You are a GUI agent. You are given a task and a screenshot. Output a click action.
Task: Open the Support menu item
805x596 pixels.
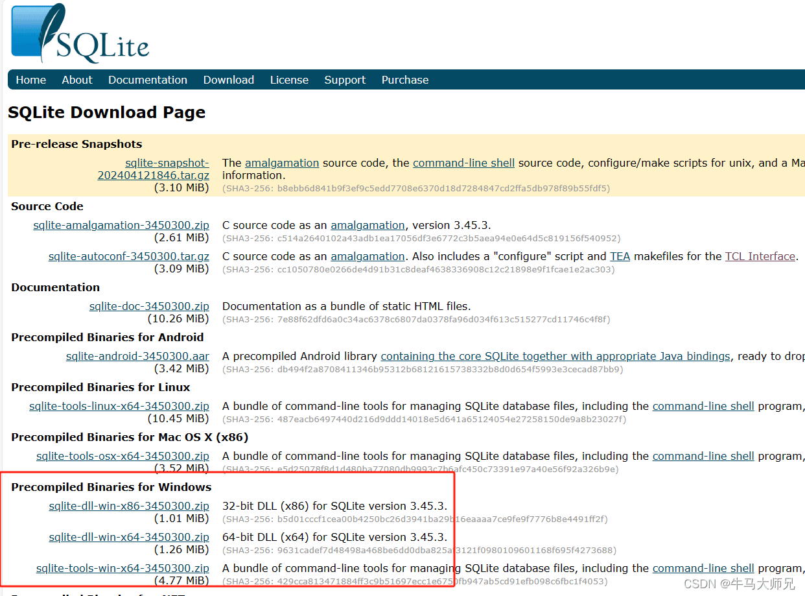pyautogui.click(x=345, y=80)
